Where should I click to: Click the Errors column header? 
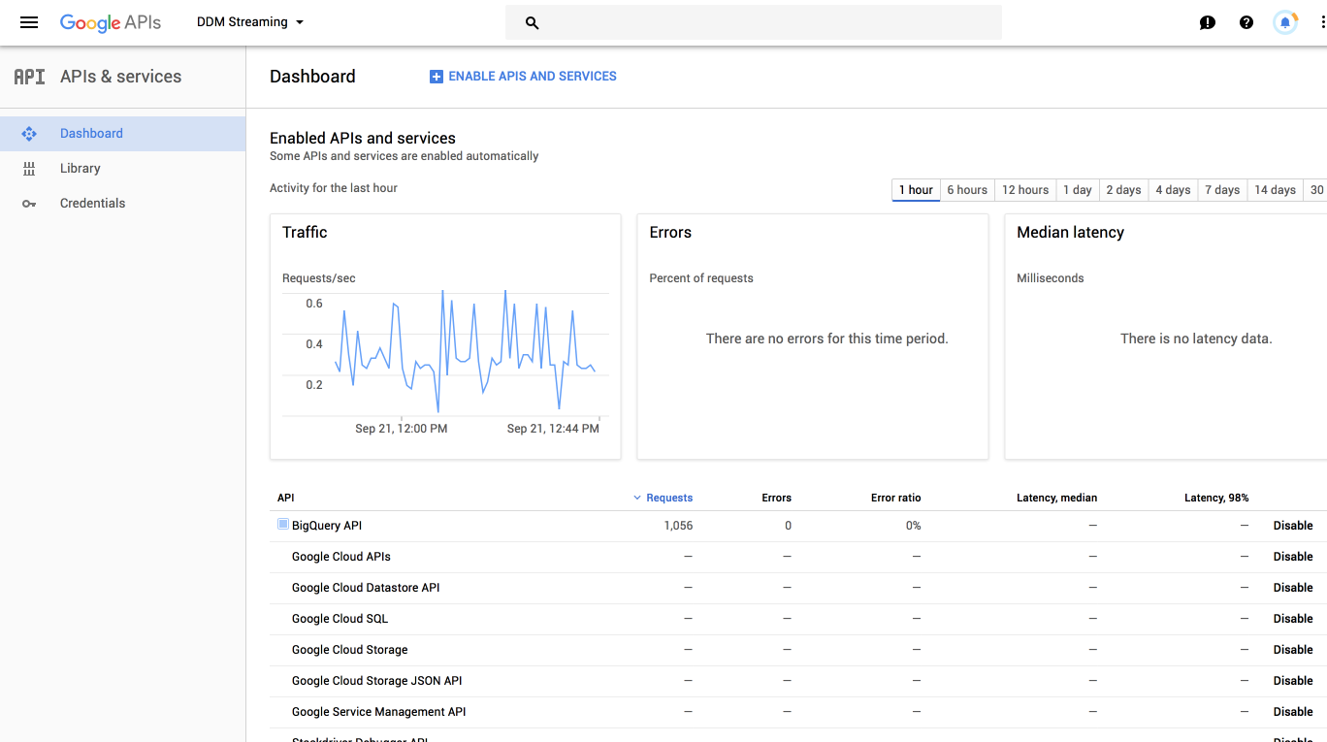[776, 498]
